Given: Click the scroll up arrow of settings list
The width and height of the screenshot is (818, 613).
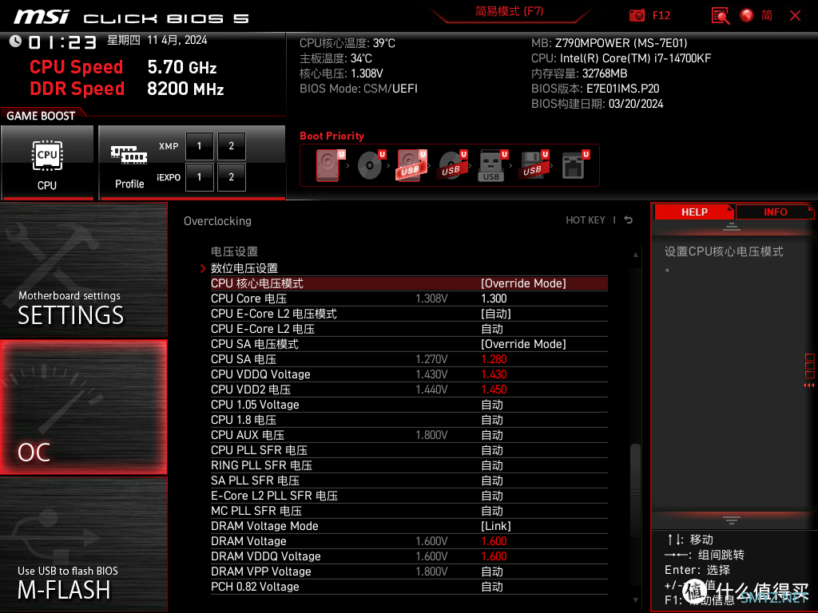Looking at the screenshot, I should click(x=635, y=255).
